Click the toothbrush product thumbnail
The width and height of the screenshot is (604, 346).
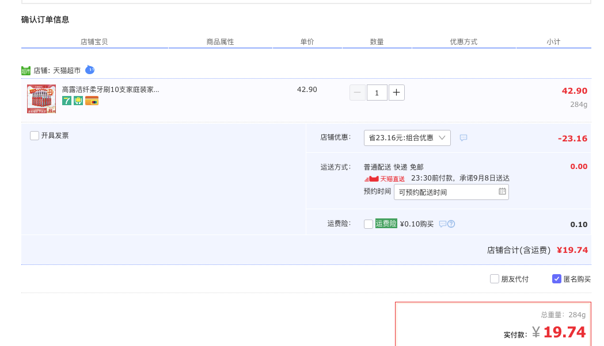[41, 99]
